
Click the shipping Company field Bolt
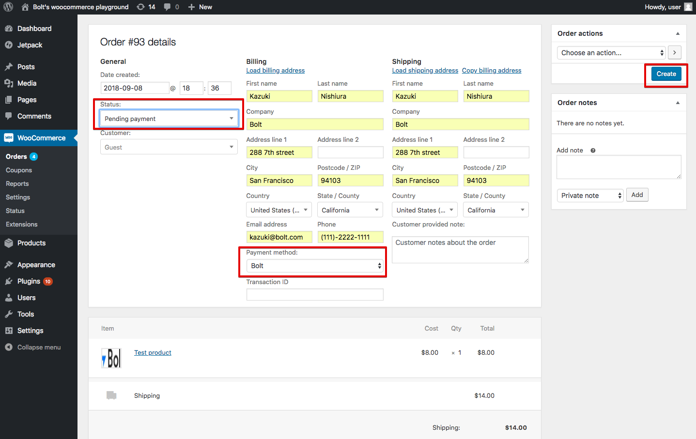click(x=461, y=124)
